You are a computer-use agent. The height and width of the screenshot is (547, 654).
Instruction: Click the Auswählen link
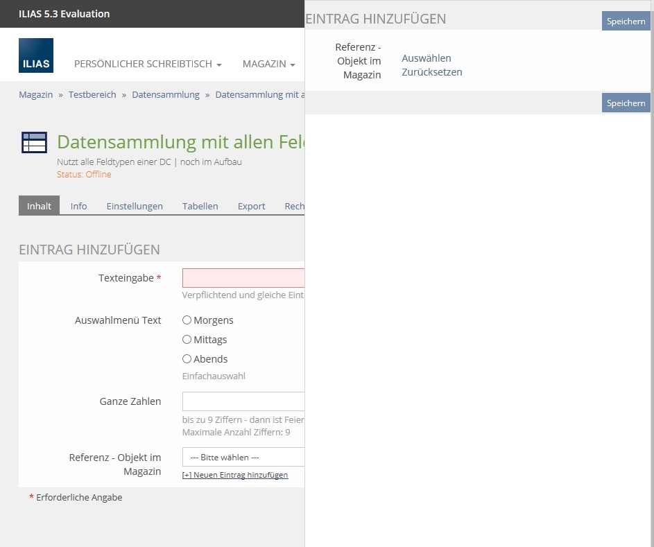(426, 58)
